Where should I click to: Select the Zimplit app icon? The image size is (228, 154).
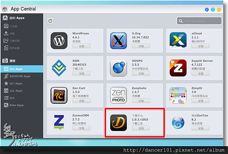pos(178,95)
